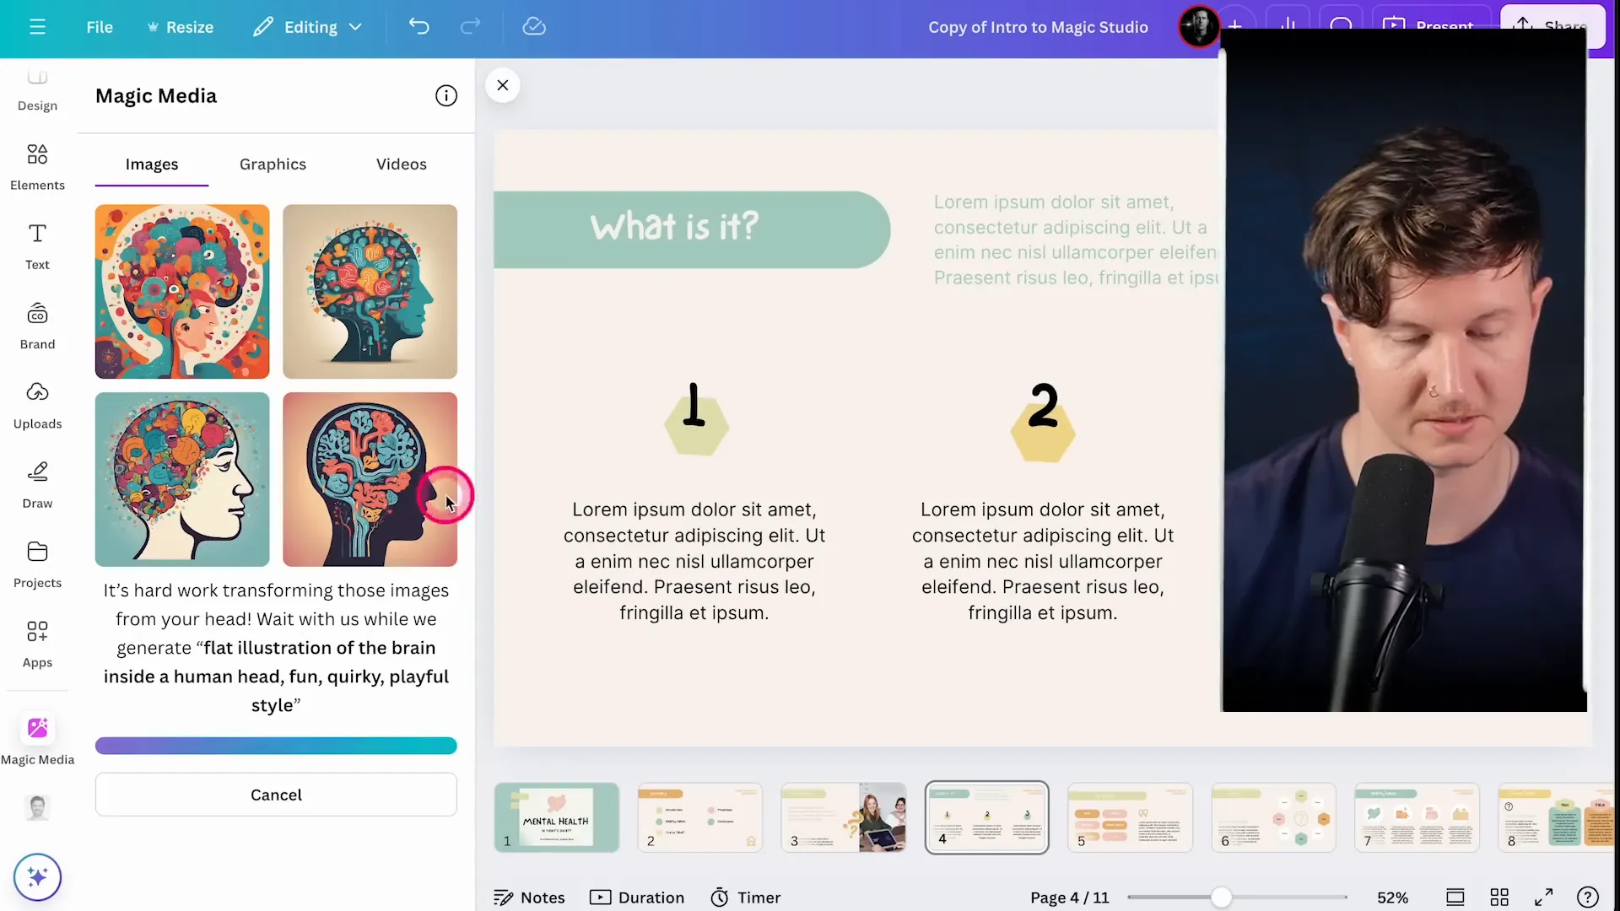Viewport: 1620px width, 911px height.
Task: Adjust the zoom slider handle
Action: pyautogui.click(x=1221, y=898)
